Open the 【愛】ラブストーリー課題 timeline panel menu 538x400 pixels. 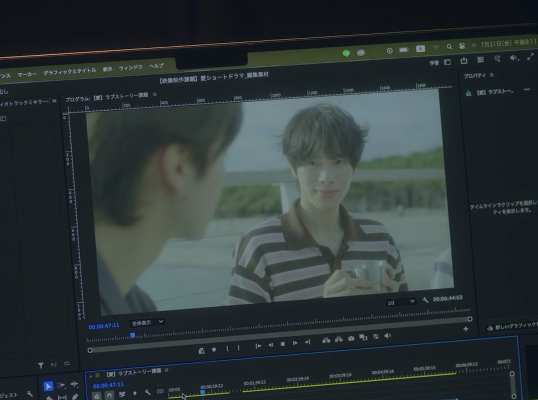[166, 370]
